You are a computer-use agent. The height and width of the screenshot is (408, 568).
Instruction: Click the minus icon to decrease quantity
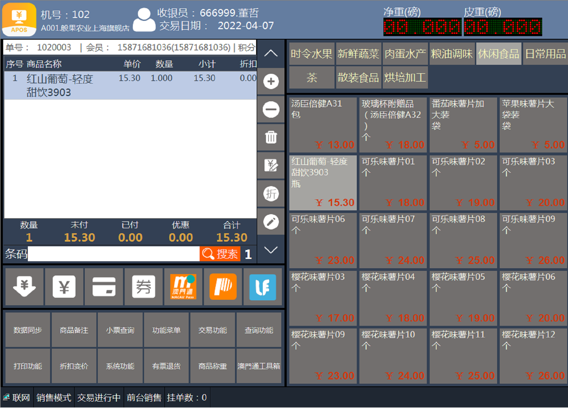271,109
